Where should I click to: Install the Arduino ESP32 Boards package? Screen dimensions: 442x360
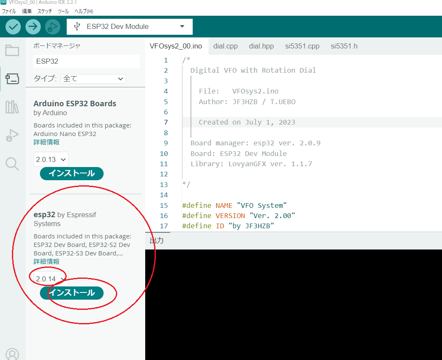[72, 173]
